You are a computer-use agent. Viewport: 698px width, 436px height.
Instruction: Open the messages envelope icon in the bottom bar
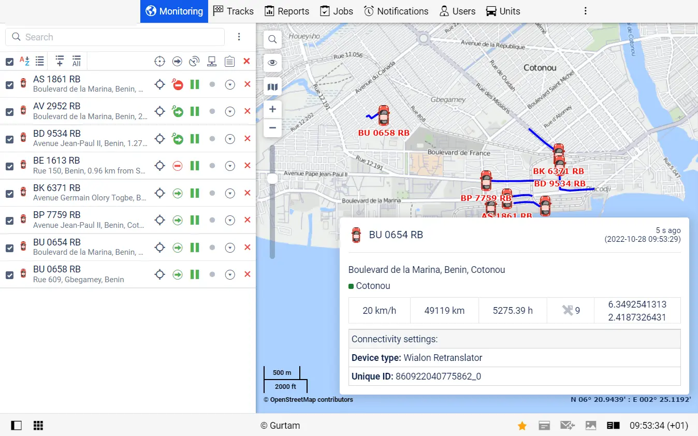coord(568,426)
